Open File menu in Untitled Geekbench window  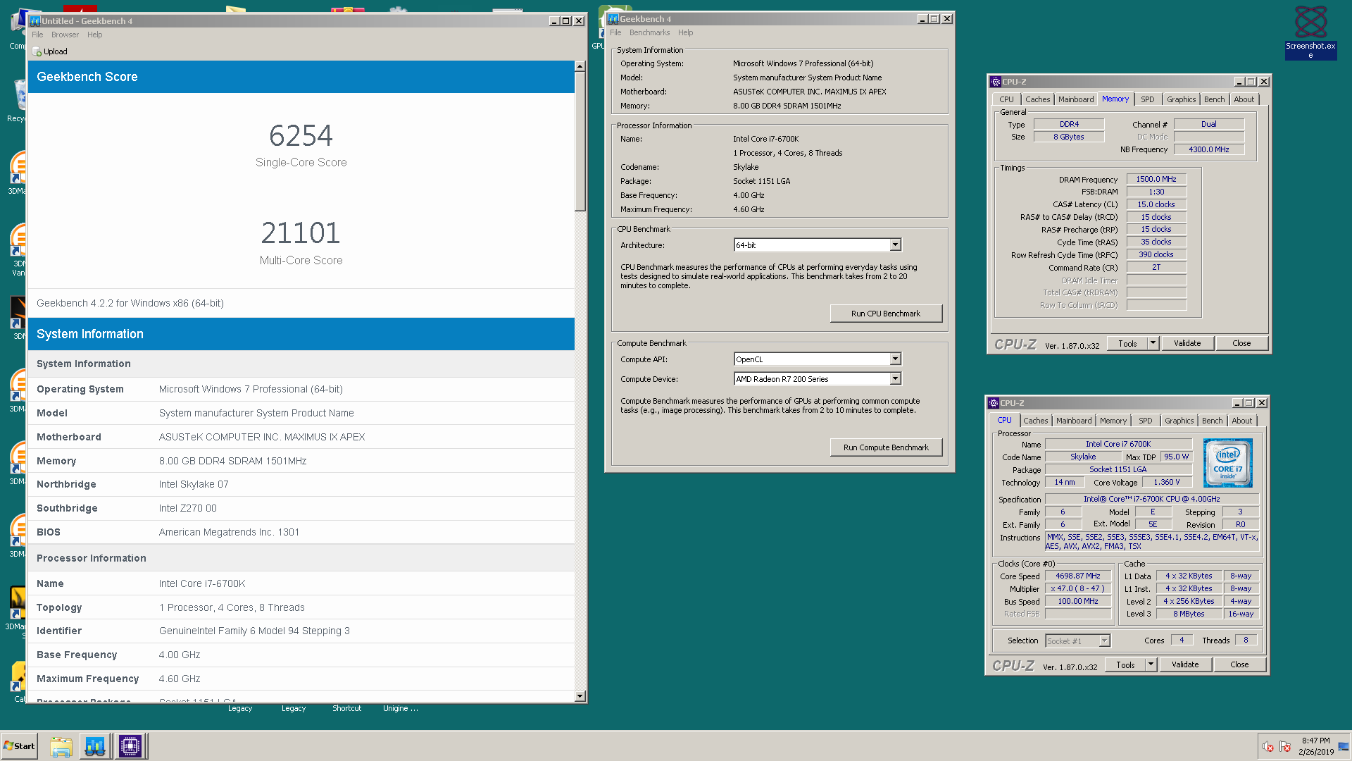coord(37,35)
